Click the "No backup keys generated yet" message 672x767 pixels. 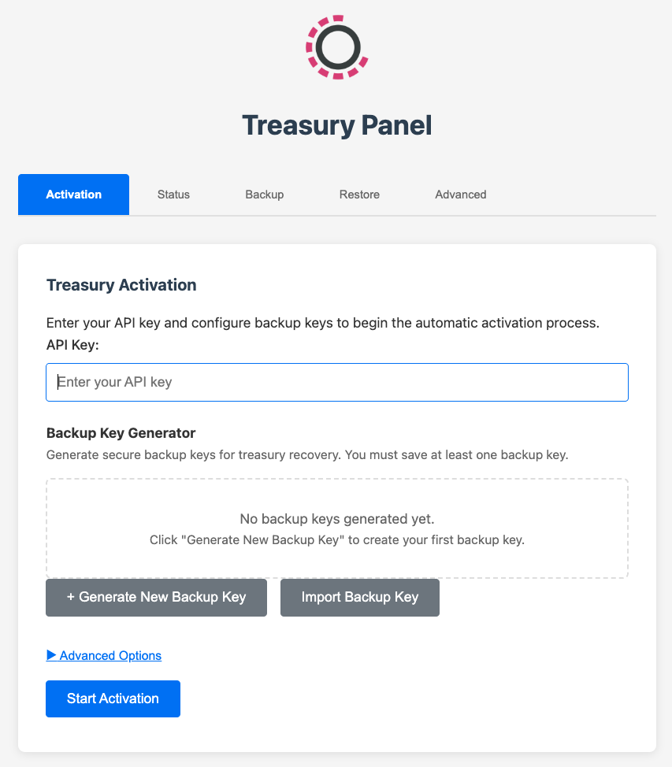tap(337, 519)
